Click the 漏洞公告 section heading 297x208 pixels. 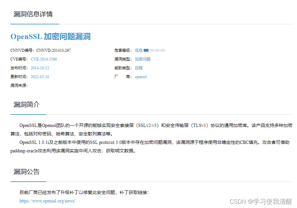pyautogui.click(x=27, y=172)
